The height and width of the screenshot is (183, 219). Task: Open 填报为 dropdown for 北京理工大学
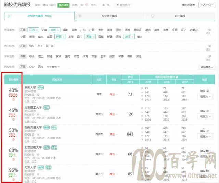[x=205, y=116]
